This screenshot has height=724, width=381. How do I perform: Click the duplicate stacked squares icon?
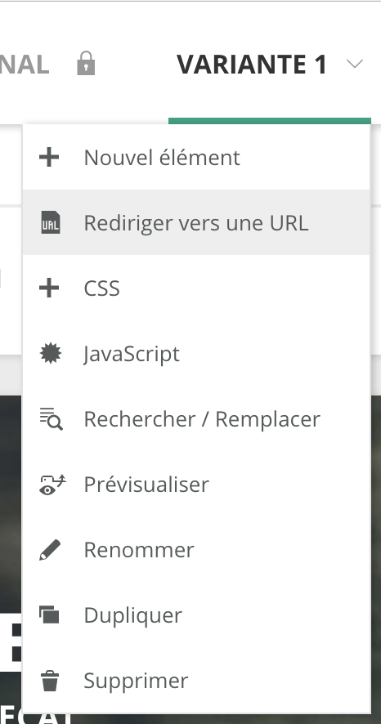tap(49, 615)
